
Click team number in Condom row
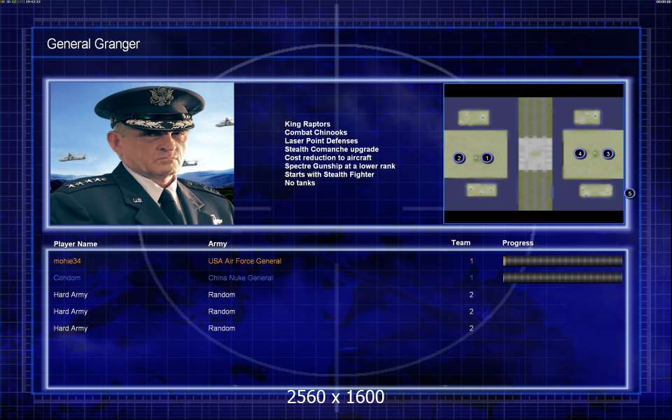point(471,278)
